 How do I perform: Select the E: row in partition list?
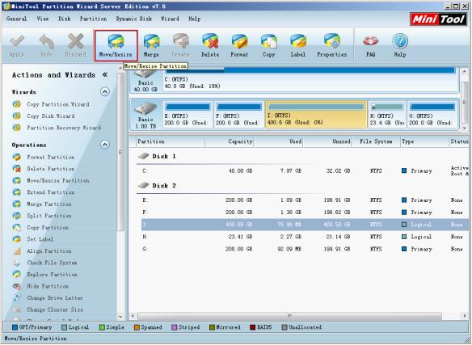pyautogui.click(x=304, y=200)
